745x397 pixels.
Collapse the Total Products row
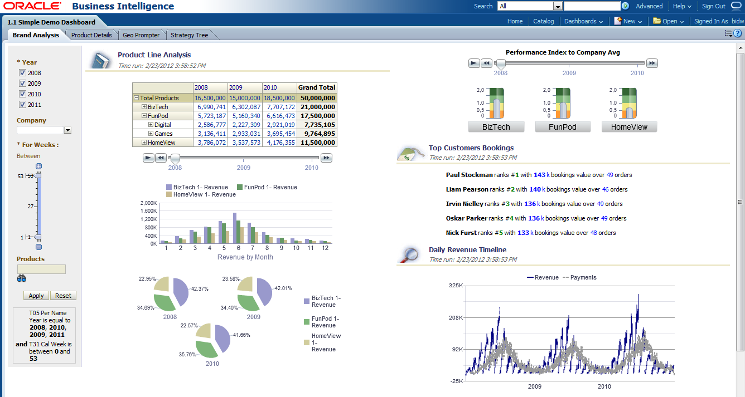[x=137, y=98]
